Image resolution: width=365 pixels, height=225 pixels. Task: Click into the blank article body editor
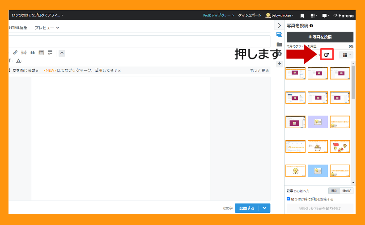[121, 138]
